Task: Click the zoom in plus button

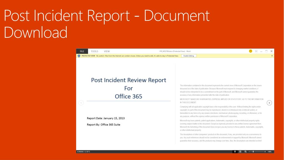Action: click(x=265, y=151)
